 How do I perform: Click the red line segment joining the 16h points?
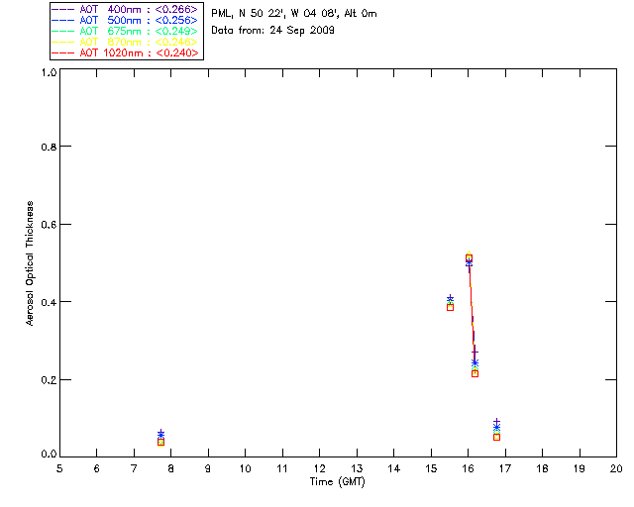point(472,315)
